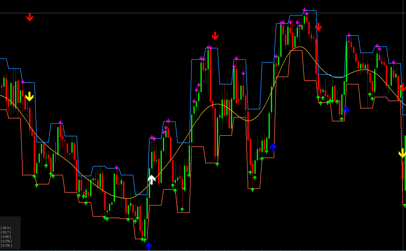Click the yellow down arrow at the chart's right edge
This screenshot has width=406, height=251.
(402, 153)
